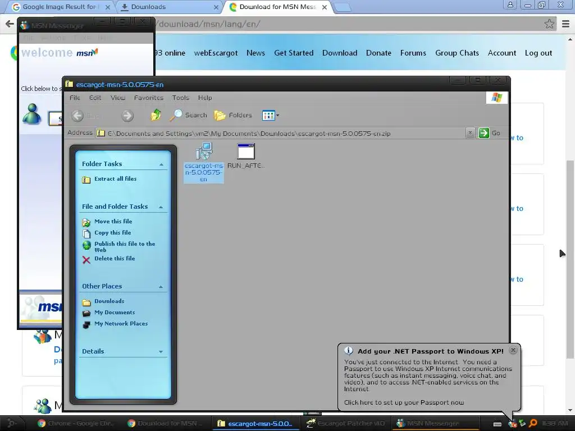Screen dimensions: 575x431
Task: Click the address bar path field
Action: (x=281, y=134)
